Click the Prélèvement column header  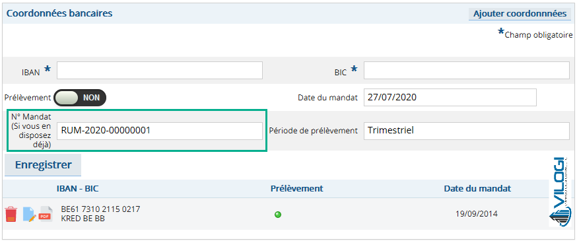(x=296, y=188)
